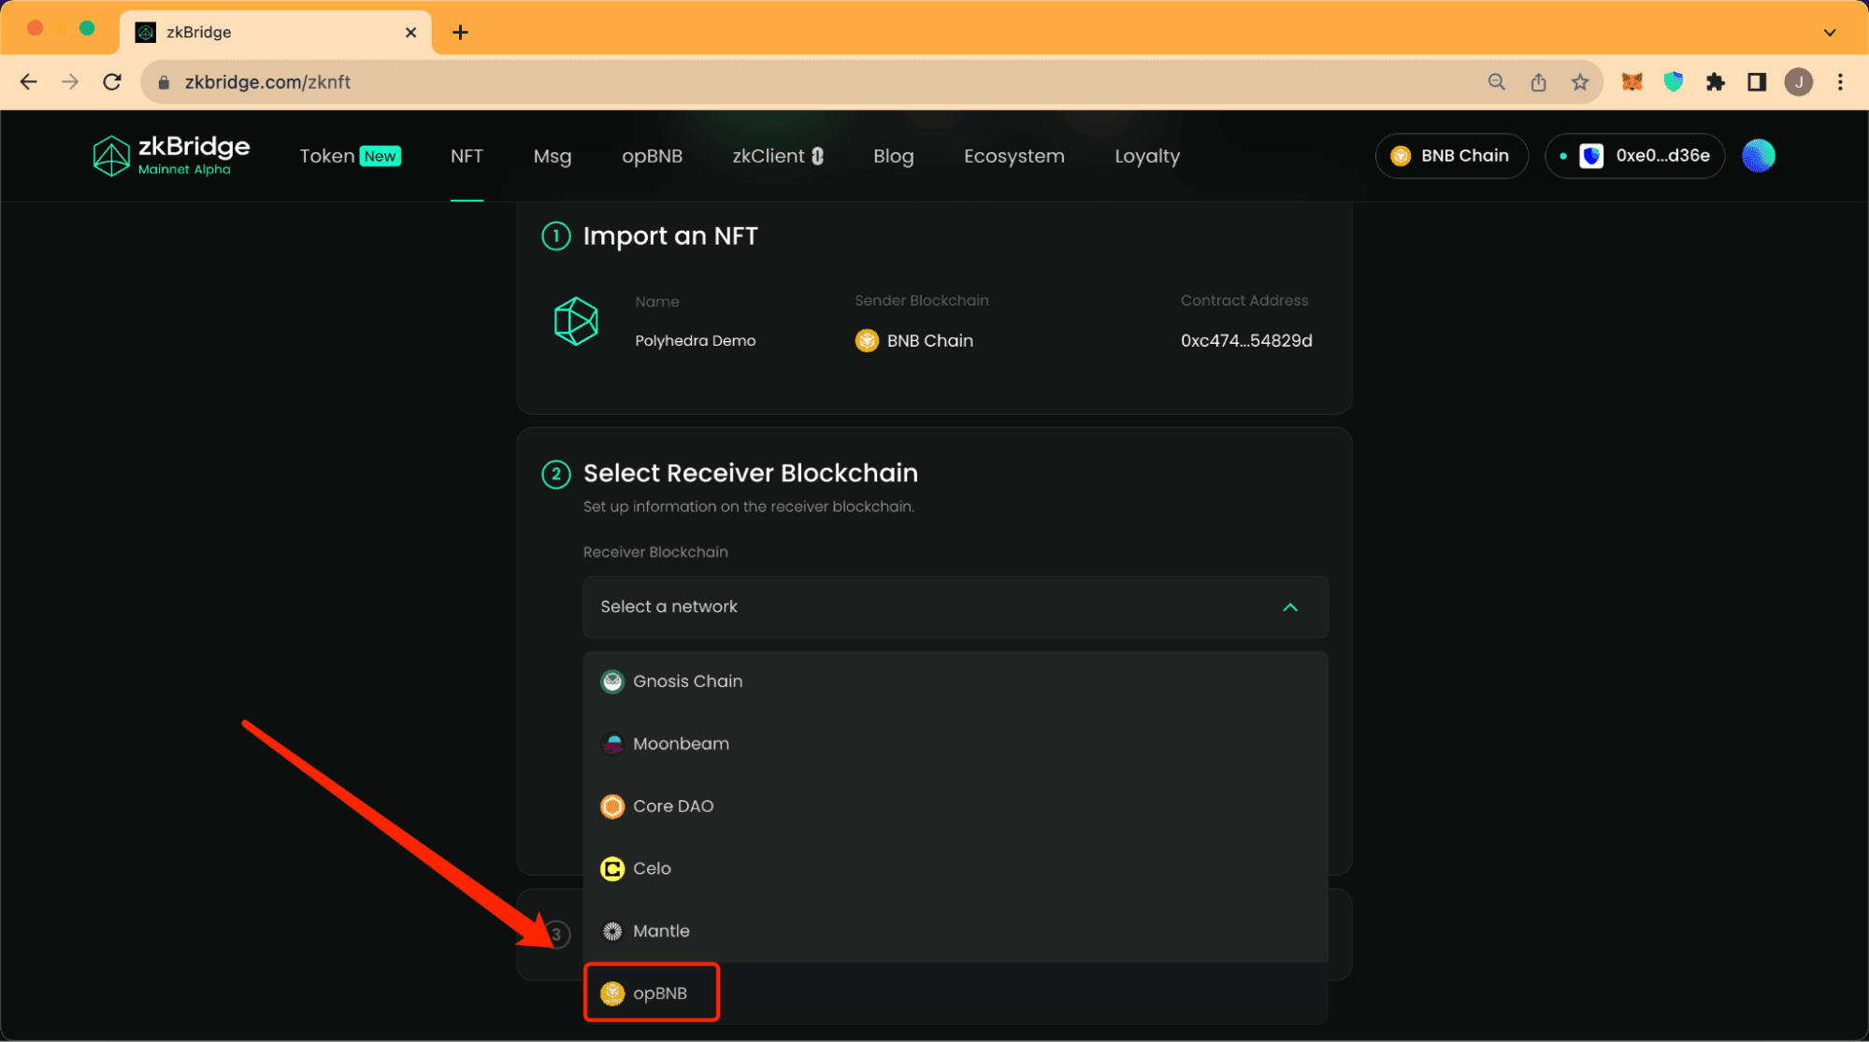Open the extensions puzzle-piece menu
The width and height of the screenshot is (1869, 1042).
click(1715, 82)
